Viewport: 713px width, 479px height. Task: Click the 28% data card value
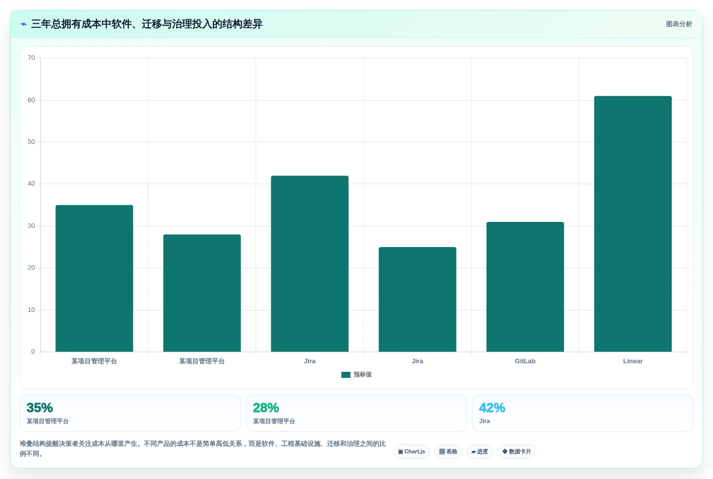pos(266,408)
